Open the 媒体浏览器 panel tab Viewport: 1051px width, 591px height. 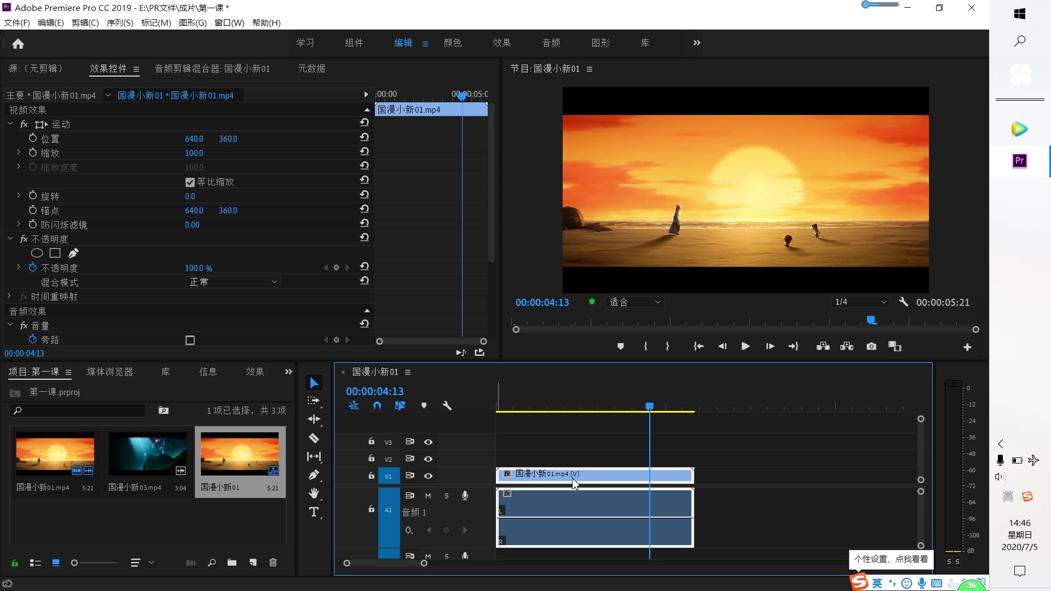click(x=109, y=372)
